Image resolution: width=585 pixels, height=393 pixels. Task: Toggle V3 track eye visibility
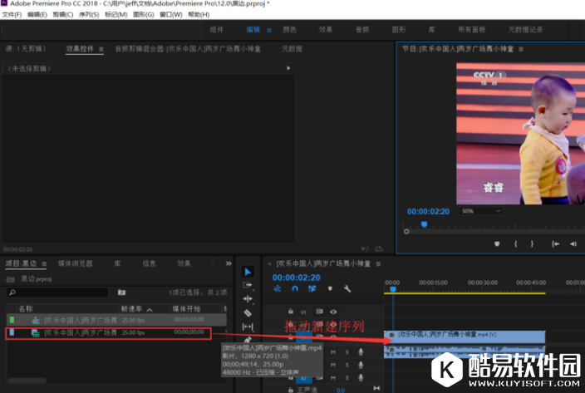333,312
